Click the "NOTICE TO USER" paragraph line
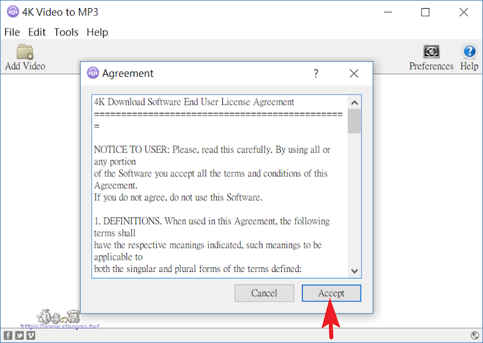Viewport: 483px width, 343px height. point(212,149)
